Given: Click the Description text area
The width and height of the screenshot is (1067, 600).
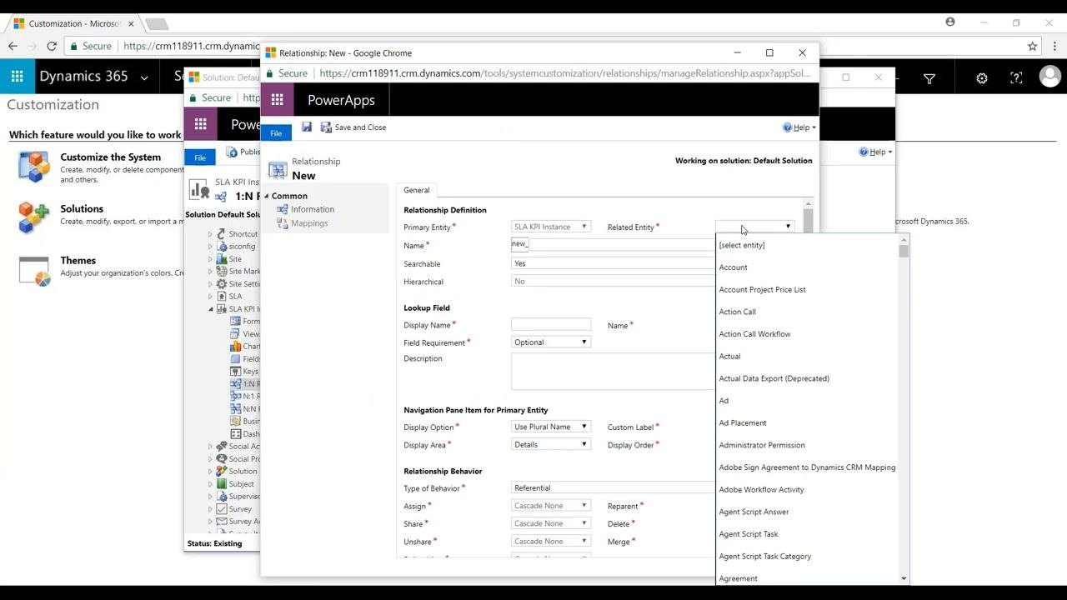Looking at the screenshot, I should (612, 371).
